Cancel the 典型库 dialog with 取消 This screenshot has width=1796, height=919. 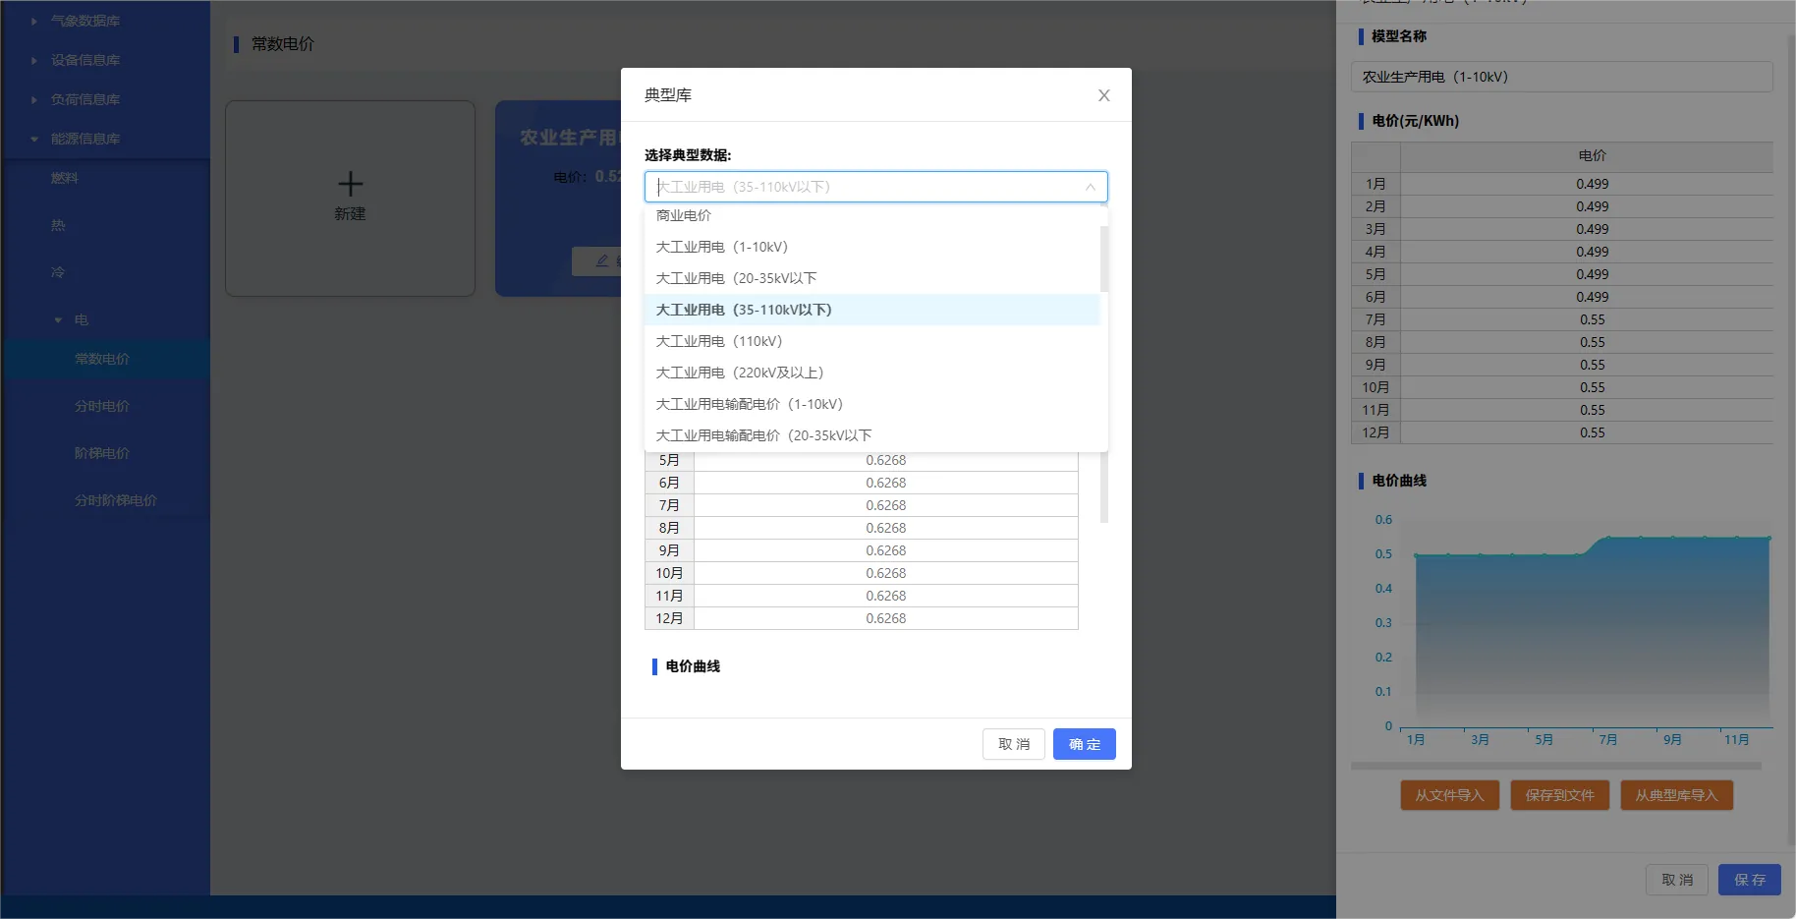(1014, 744)
